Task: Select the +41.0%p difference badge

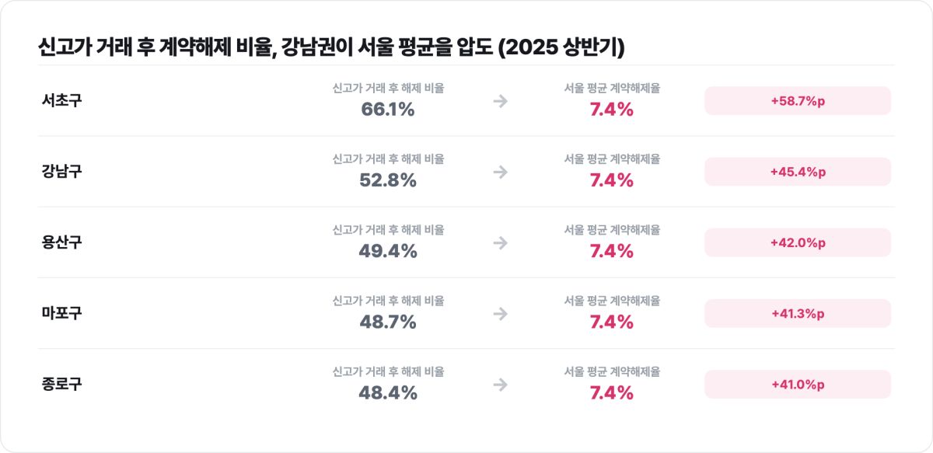Action: click(798, 385)
